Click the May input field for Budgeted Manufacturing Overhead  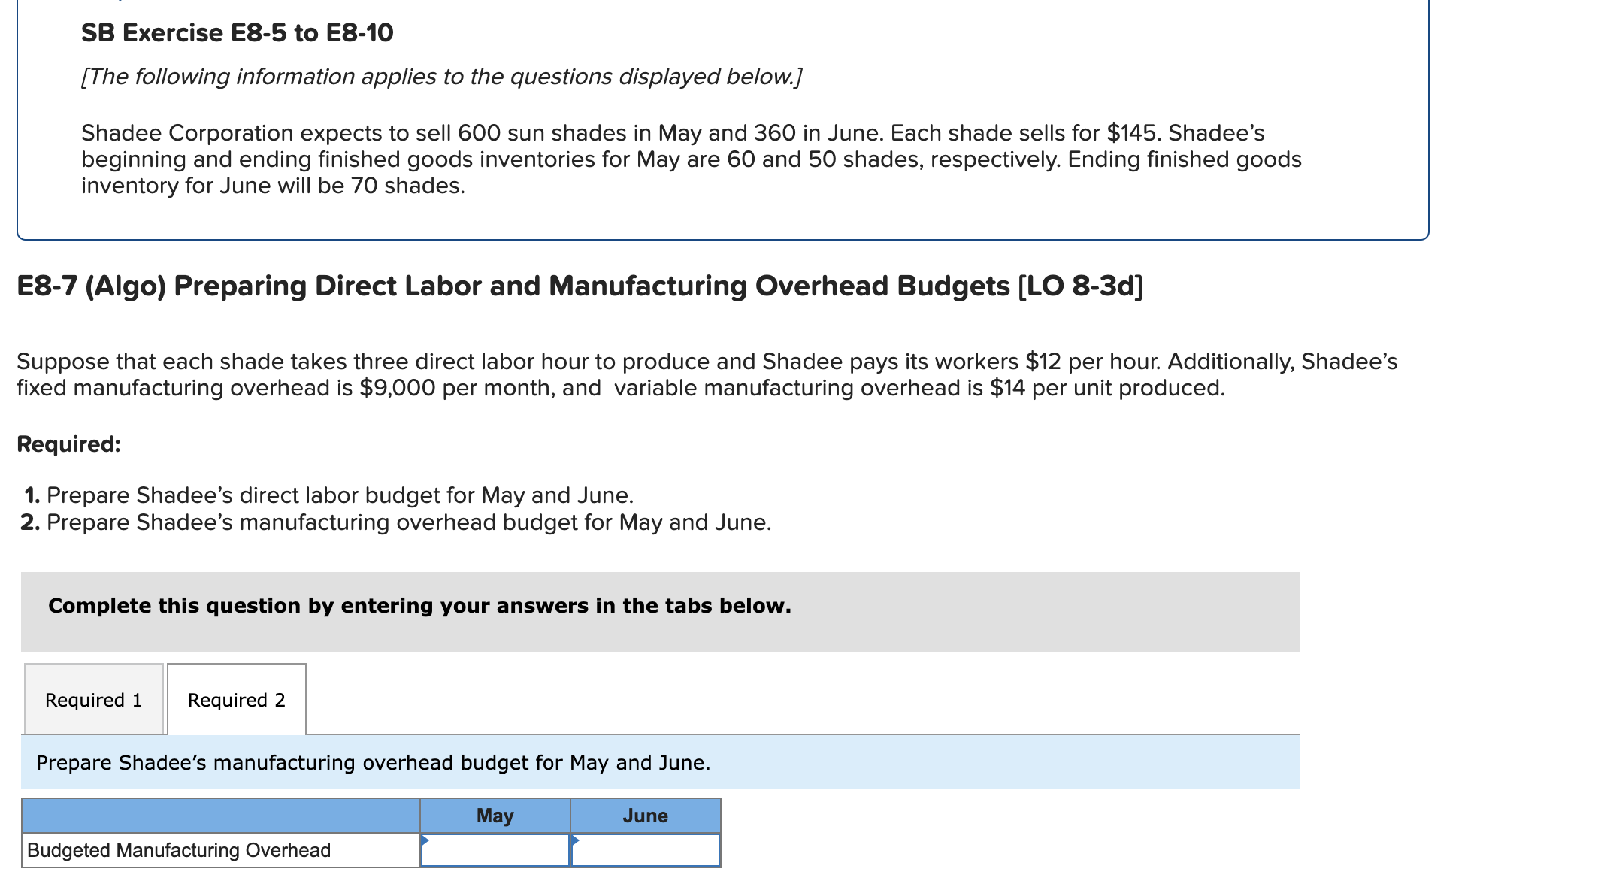(495, 850)
